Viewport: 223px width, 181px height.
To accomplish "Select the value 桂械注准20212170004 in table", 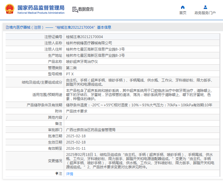I will 84,37.
